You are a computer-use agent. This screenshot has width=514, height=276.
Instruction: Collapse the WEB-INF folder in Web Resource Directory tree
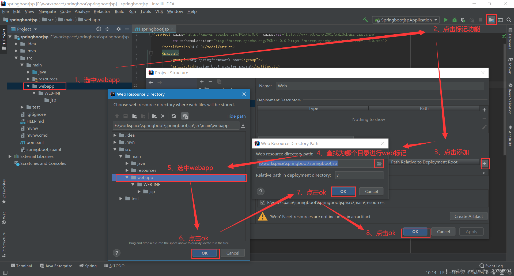(x=133, y=185)
